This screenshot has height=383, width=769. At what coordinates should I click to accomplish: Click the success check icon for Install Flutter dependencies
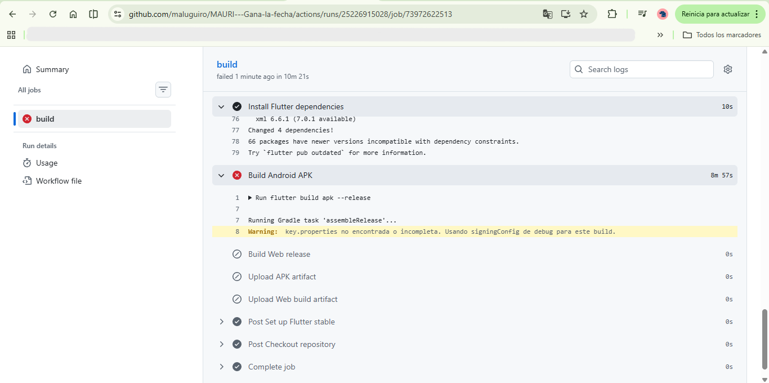237,106
